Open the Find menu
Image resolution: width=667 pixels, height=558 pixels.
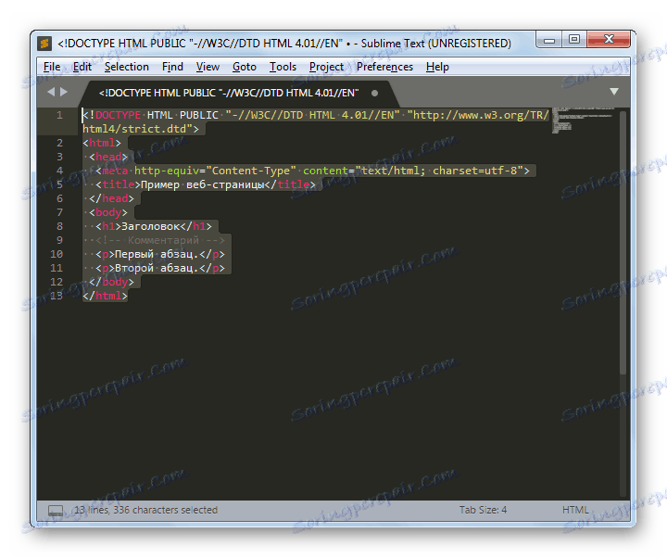[x=172, y=68]
